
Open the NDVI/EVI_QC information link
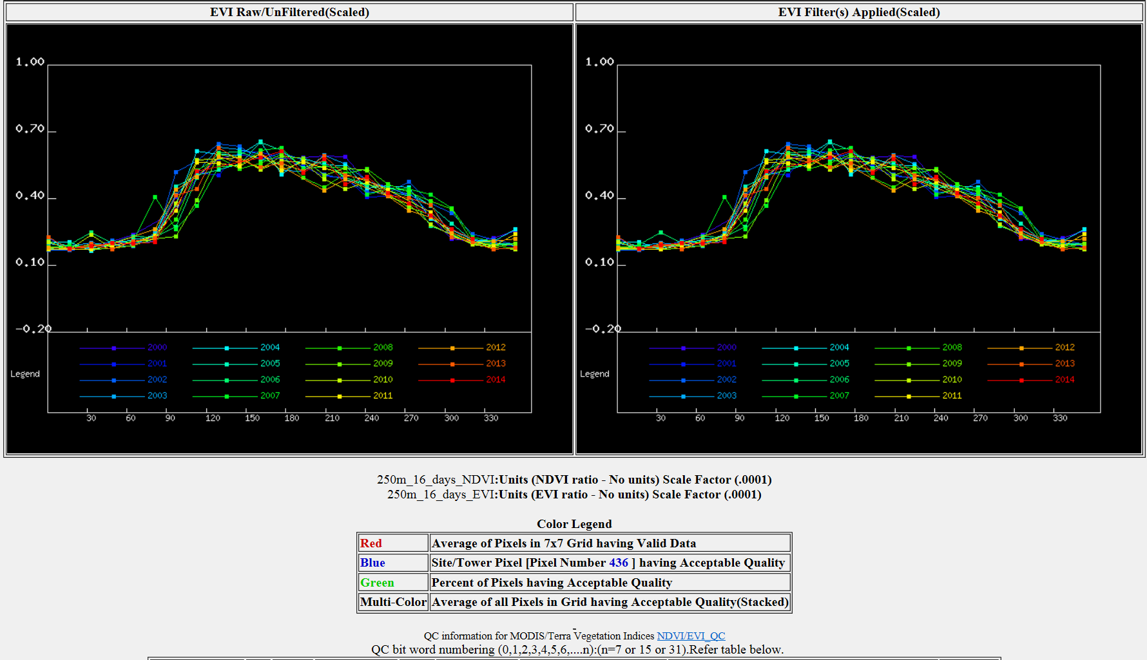click(x=690, y=636)
